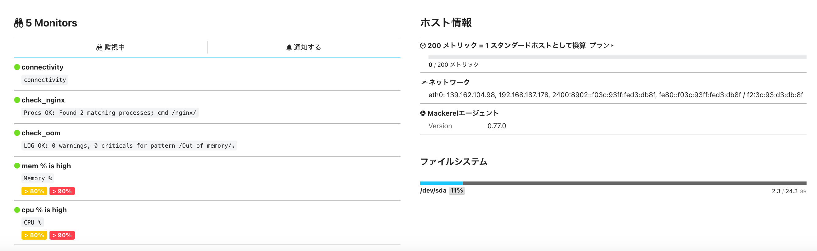Viewport: 817px width, 251px height.
Task: Switch to the 監視中 tab
Action: coord(110,47)
